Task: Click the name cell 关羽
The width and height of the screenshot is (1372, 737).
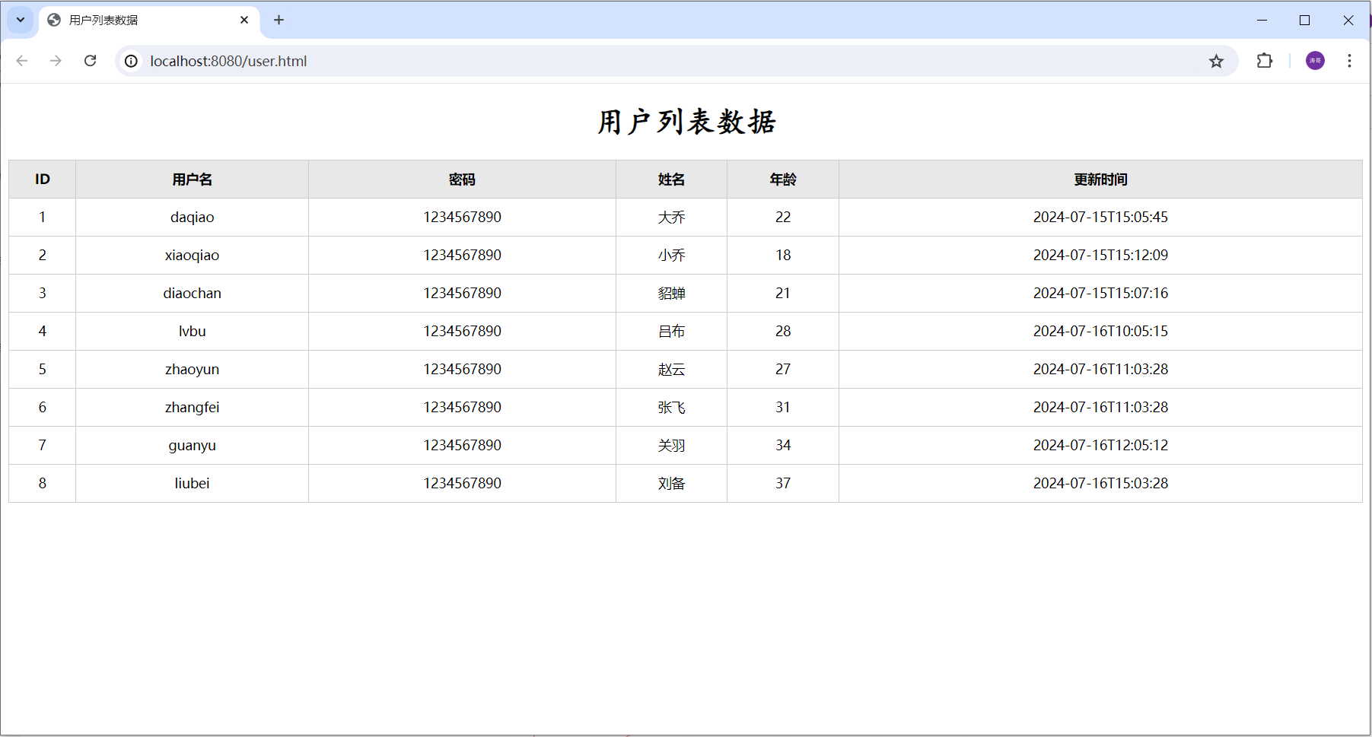Action: pos(672,446)
